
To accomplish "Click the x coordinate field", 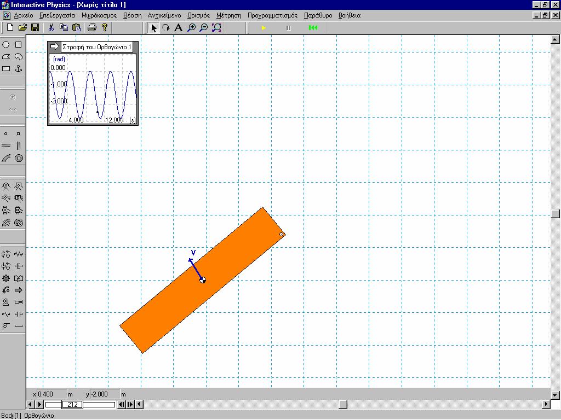I will [52, 394].
